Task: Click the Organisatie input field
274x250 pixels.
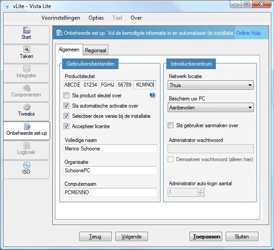Action: 110,171
